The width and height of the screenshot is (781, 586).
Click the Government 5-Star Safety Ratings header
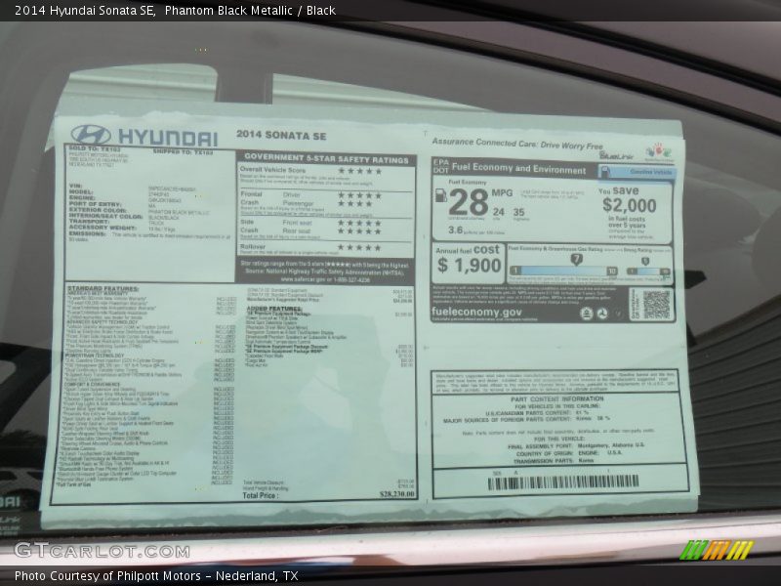point(326,159)
